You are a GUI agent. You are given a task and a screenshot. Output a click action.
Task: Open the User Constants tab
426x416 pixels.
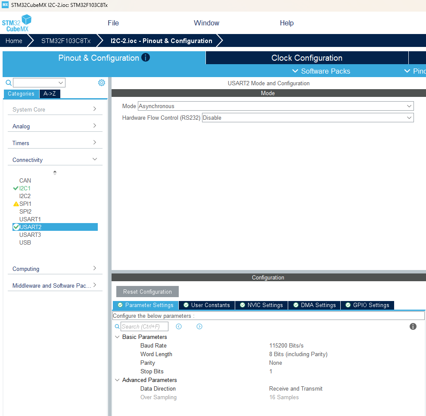207,305
